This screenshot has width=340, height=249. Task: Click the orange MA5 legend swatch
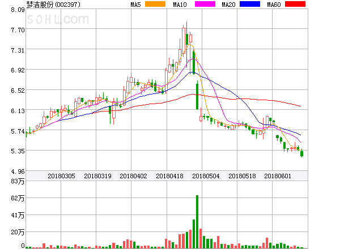(155, 4)
